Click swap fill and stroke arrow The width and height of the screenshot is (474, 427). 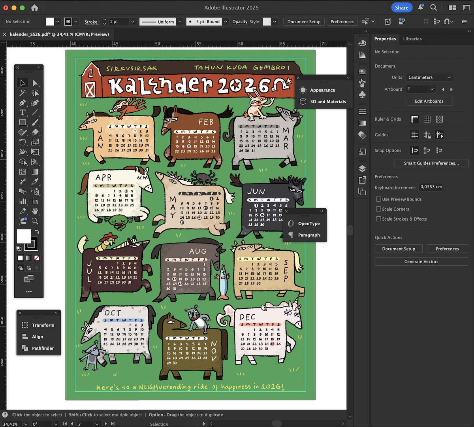[37, 232]
